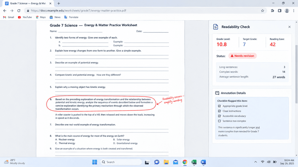
Task: Click the taskbar Search box
Action: tap(121, 162)
